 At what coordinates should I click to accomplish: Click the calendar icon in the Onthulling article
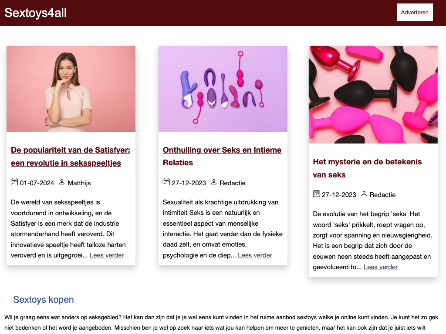(x=166, y=182)
